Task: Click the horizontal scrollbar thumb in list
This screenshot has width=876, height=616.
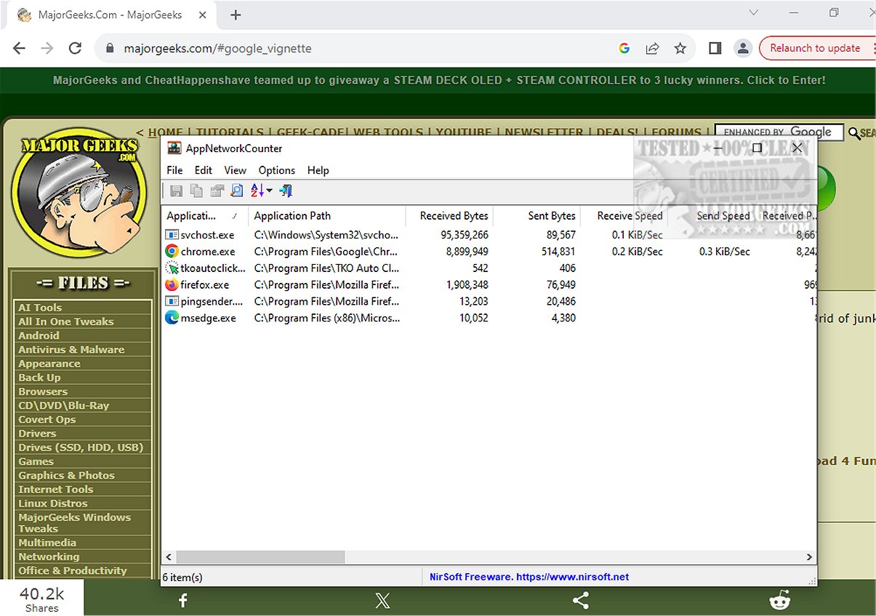Action: tap(260, 557)
